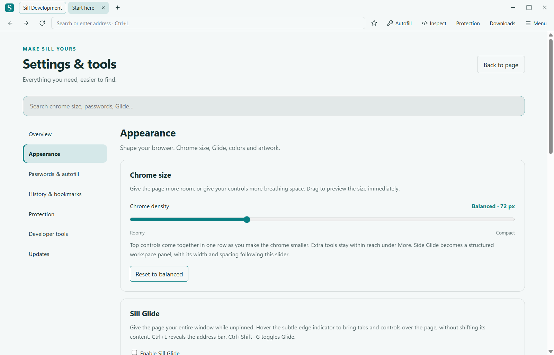The image size is (554, 355).
Task: Click the Back to page button
Action: click(x=501, y=65)
